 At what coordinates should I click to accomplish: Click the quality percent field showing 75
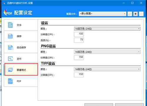click(x=79, y=40)
